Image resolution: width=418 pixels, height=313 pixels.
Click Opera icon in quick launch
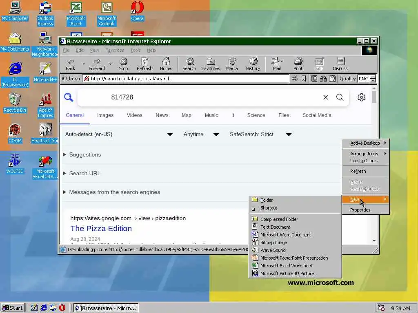(62, 308)
